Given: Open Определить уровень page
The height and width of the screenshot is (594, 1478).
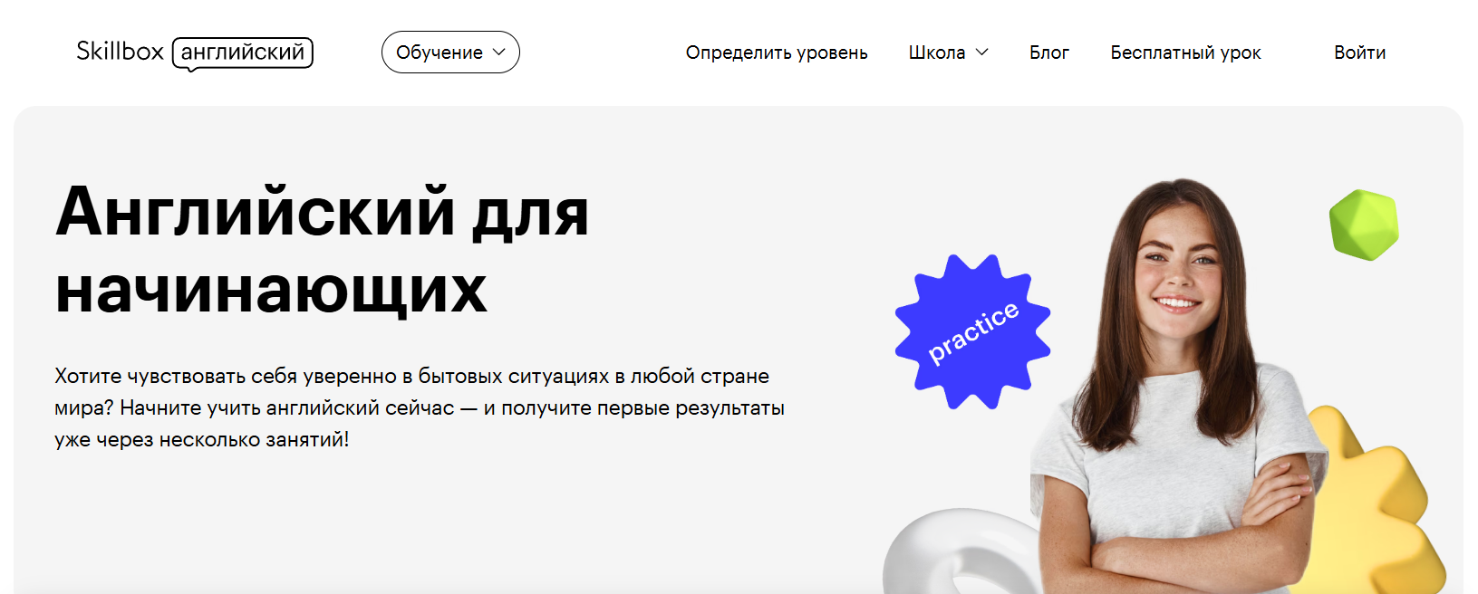Looking at the screenshot, I should point(777,53).
